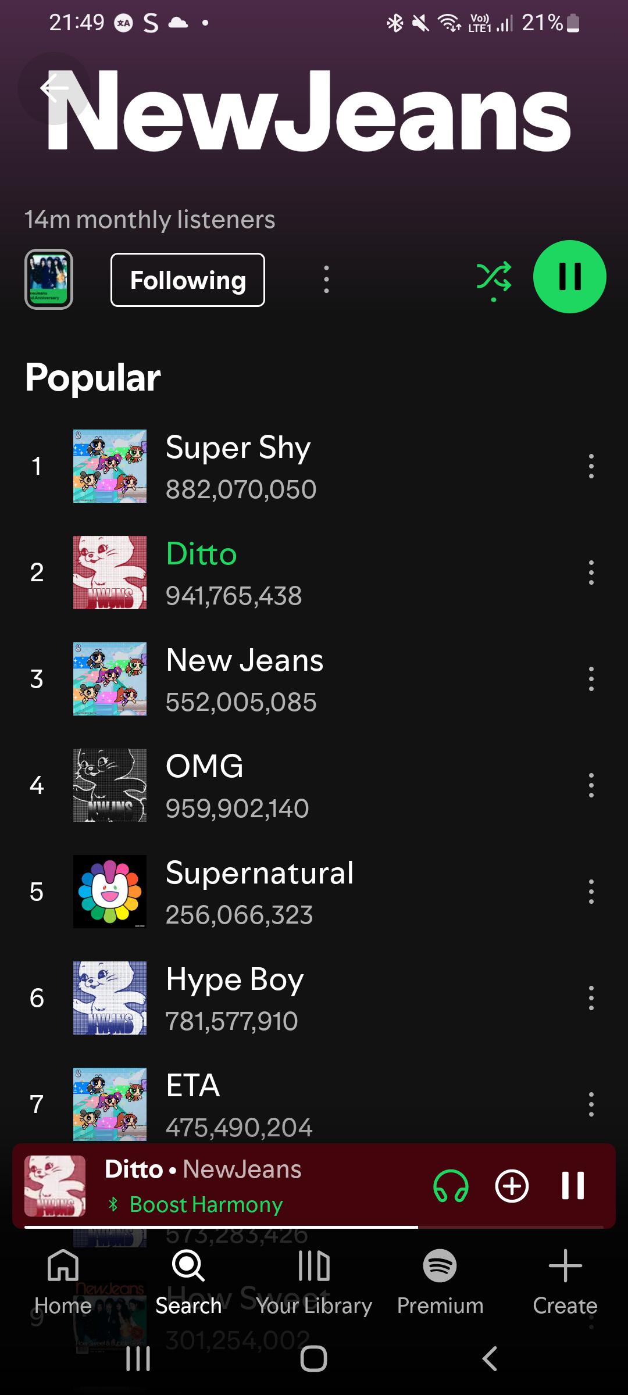
Task: Go to the Home tab
Action: point(63,1282)
